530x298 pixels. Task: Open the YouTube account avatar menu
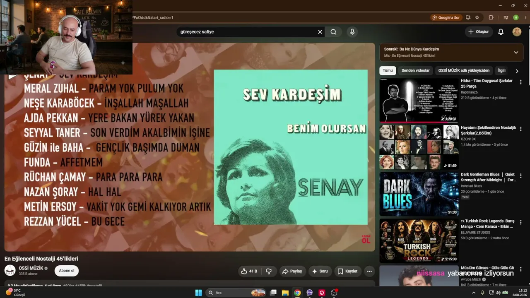[x=517, y=32]
